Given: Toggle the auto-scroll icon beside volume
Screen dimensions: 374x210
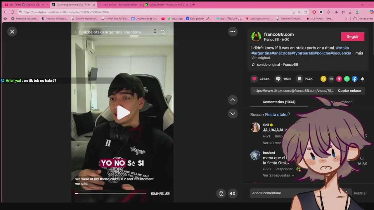Looking at the screenshot, I should point(221,193).
